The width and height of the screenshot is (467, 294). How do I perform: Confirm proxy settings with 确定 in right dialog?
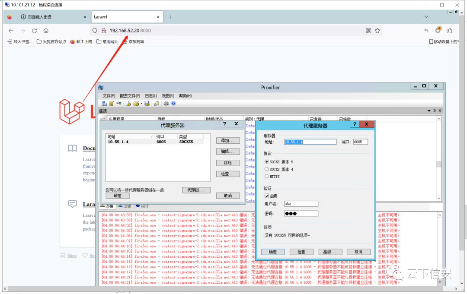(273, 252)
